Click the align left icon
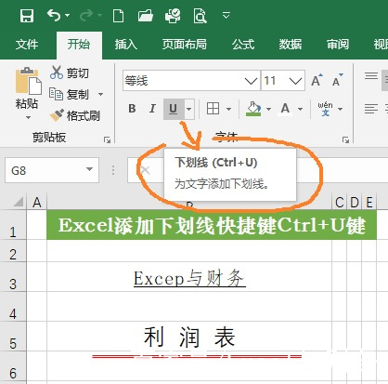This screenshot has width=388, height=384. (371, 109)
